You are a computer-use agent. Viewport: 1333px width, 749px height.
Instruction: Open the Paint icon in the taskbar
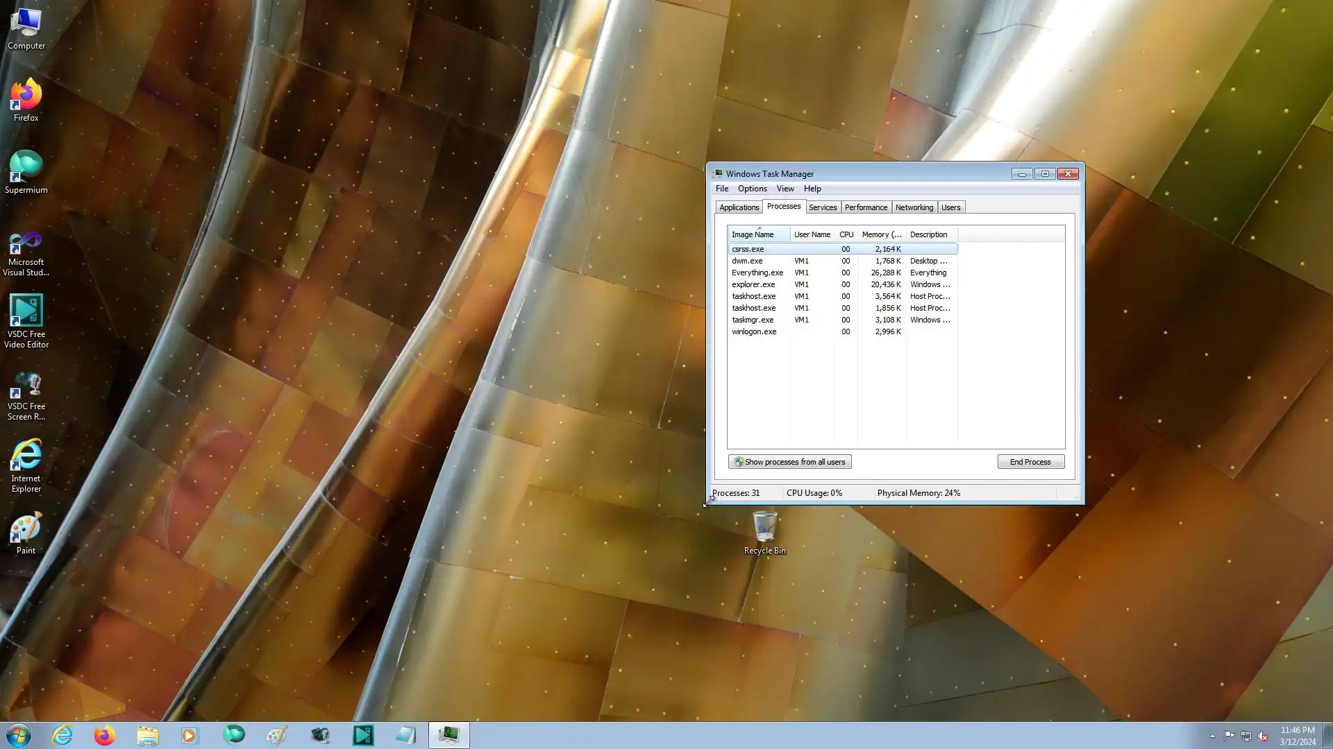pos(276,735)
